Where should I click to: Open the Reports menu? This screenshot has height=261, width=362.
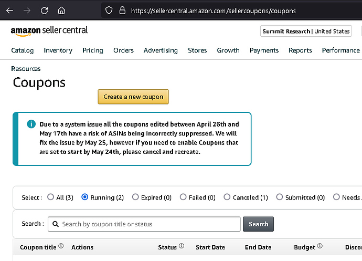tap(300, 50)
